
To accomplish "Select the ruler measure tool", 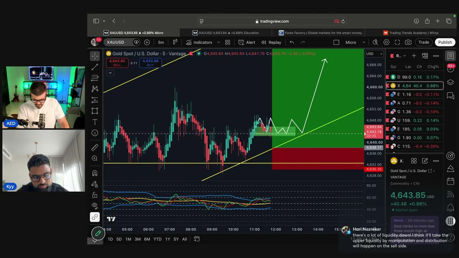I will pos(95,147).
